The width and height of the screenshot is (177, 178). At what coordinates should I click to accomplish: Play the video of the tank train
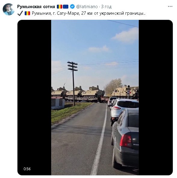tap(95, 98)
